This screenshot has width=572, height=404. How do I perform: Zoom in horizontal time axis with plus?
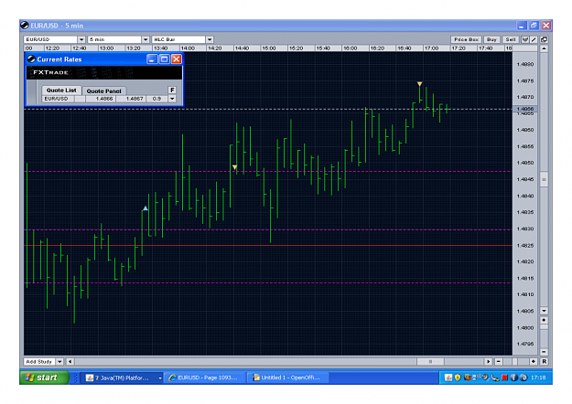534,361
